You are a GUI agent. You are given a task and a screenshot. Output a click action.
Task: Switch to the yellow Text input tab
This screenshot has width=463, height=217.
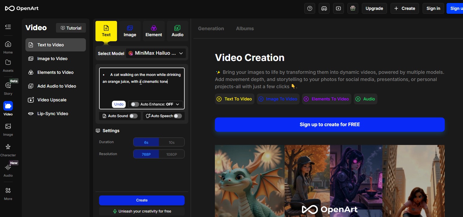(x=106, y=31)
